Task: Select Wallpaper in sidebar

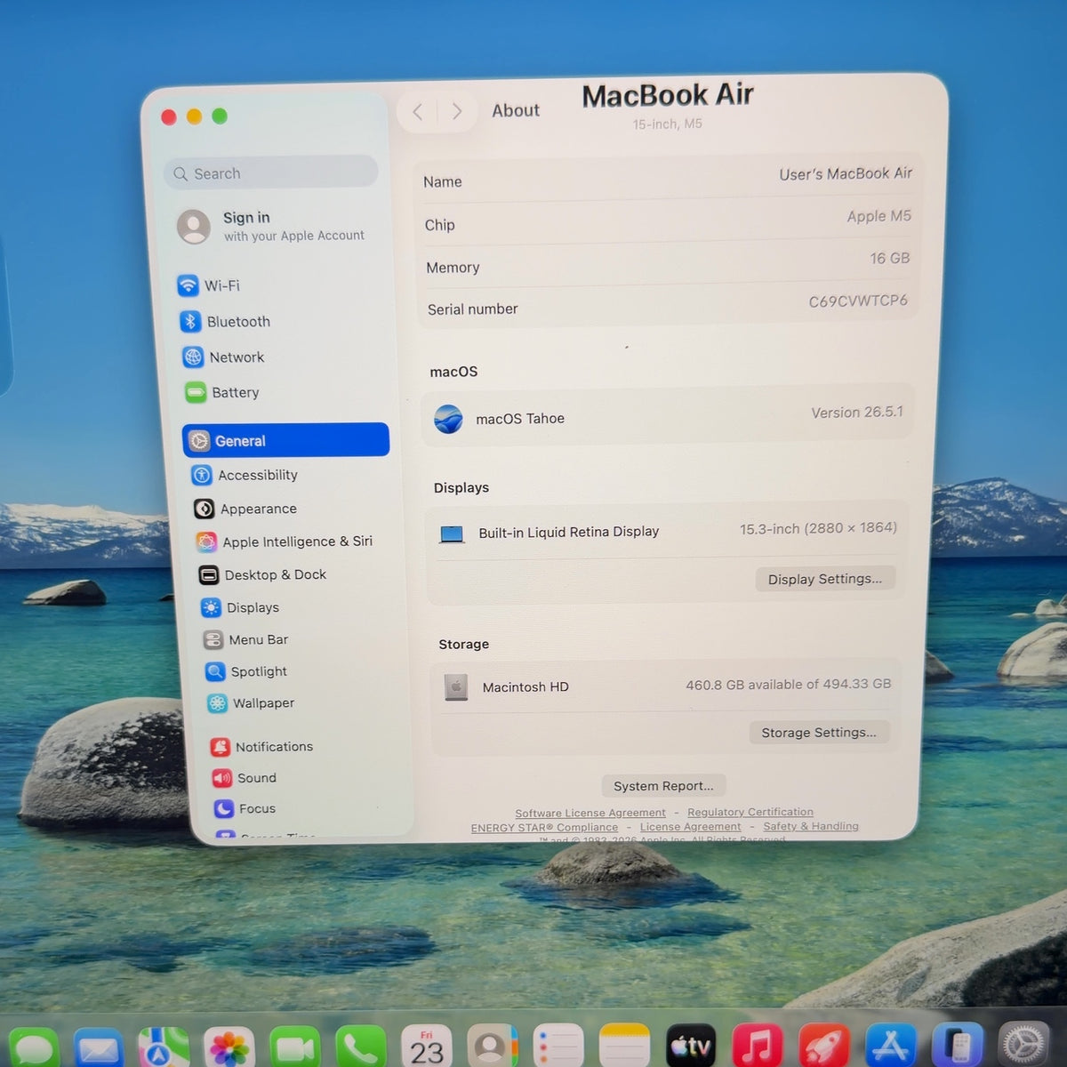Action: tap(251, 702)
